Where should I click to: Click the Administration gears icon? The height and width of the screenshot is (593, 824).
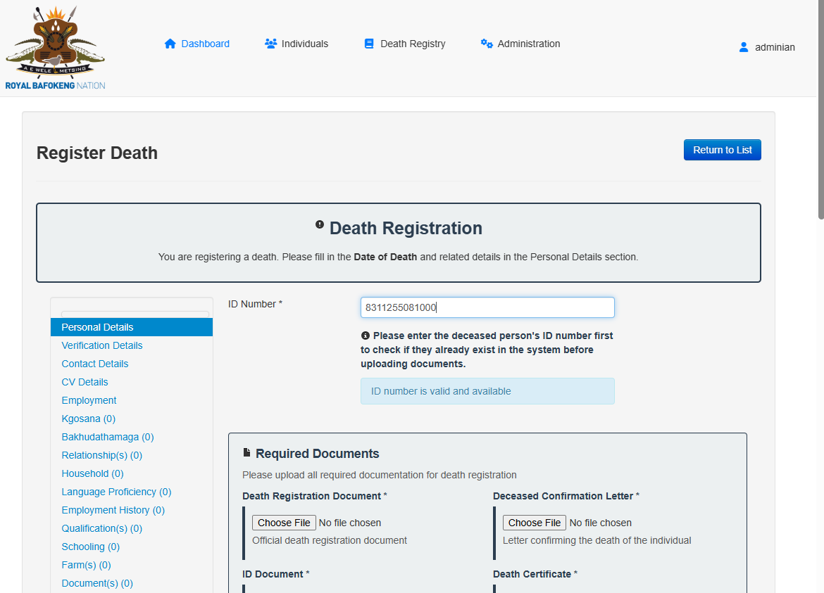(x=487, y=44)
